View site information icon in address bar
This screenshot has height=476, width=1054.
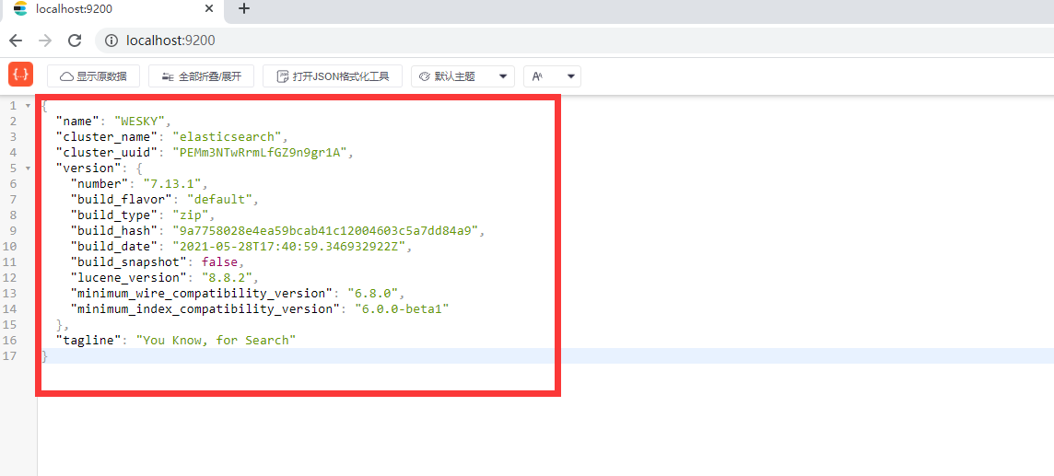(111, 41)
